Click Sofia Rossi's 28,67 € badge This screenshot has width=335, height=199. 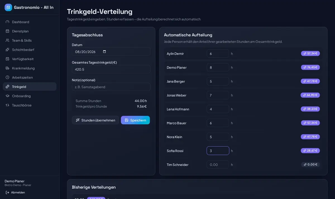(310, 151)
